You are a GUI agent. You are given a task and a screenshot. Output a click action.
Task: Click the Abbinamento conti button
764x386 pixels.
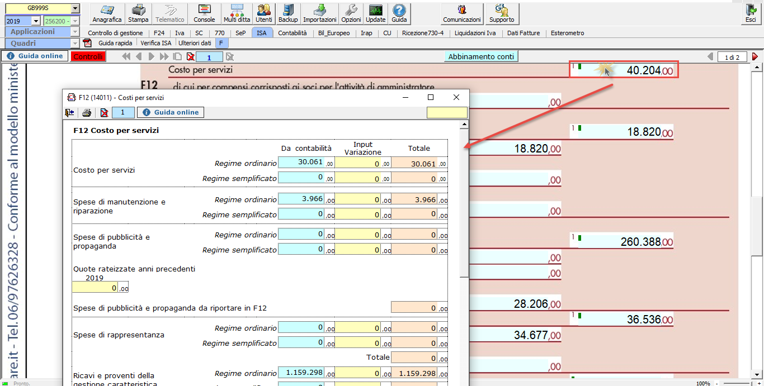pyautogui.click(x=482, y=56)
